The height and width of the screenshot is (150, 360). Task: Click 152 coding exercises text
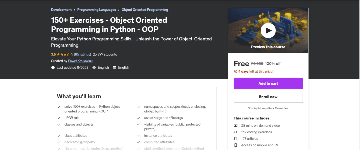(x=256, y=132)
